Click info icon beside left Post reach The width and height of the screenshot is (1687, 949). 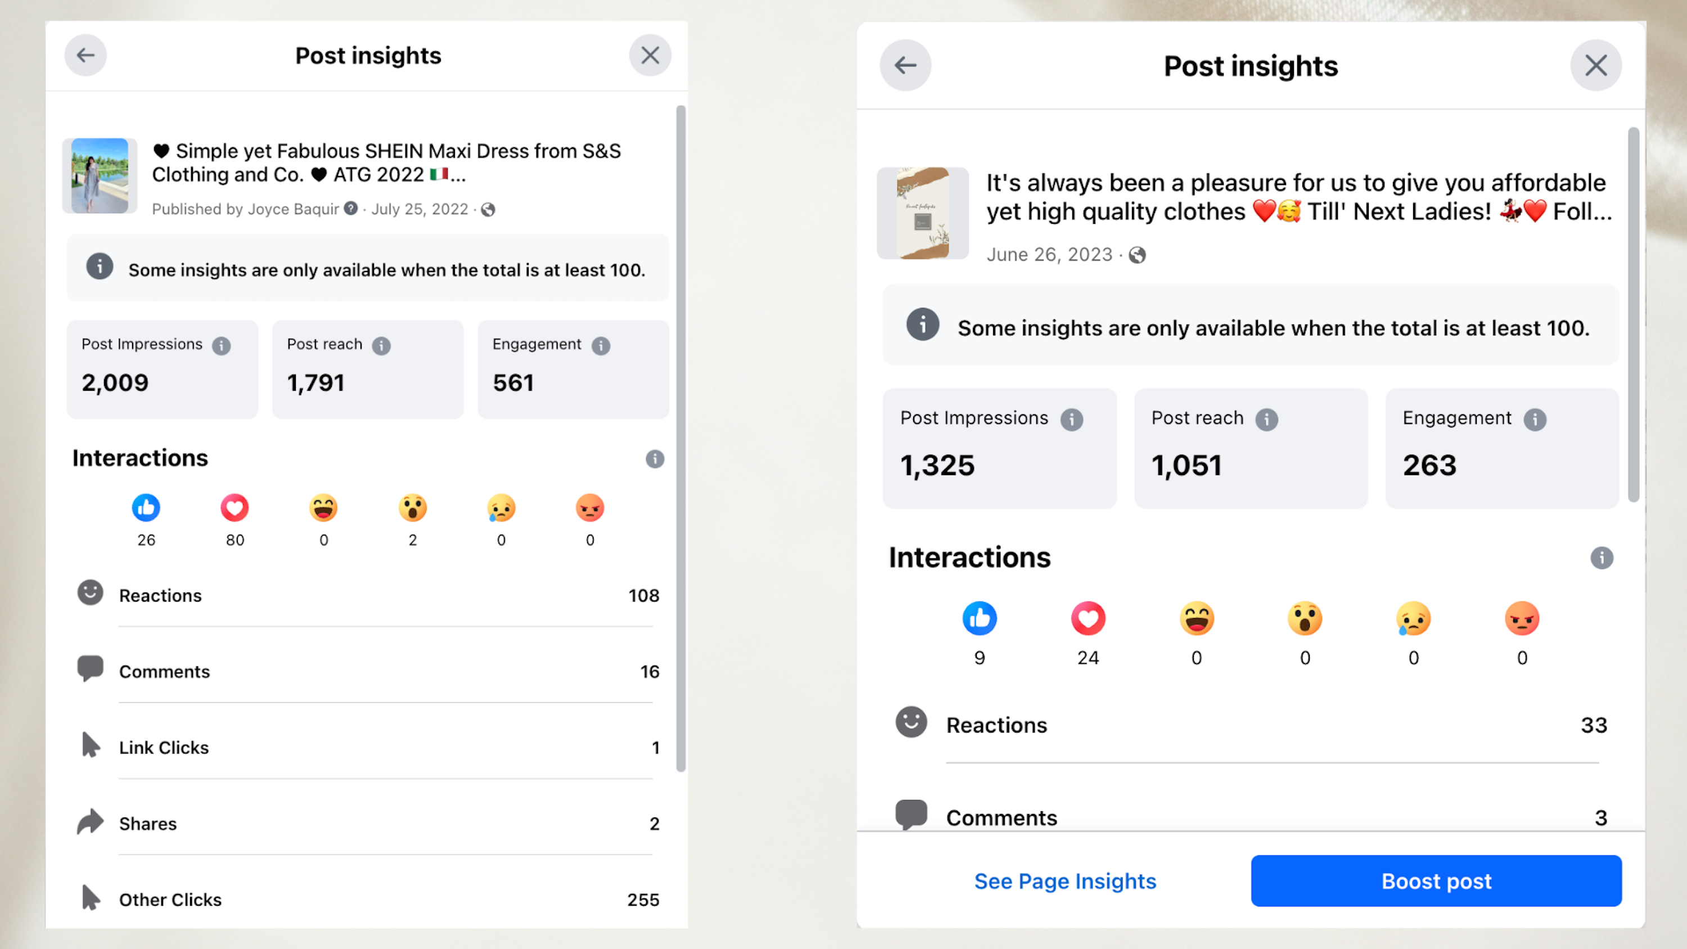[381, 346]
